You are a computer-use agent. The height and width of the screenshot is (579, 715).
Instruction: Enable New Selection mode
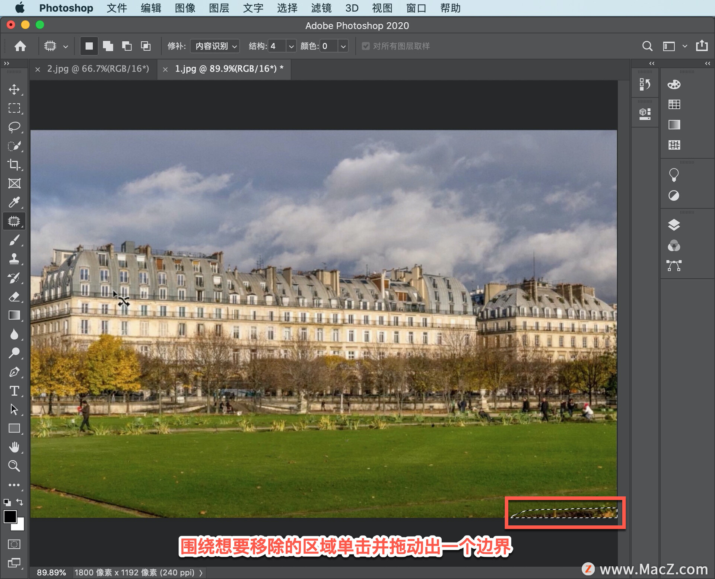coord(89,46)
